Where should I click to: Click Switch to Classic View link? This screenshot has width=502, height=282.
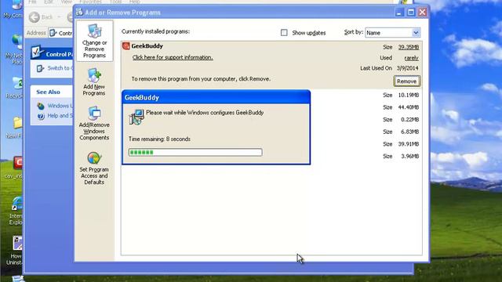(x=60, y=68)
